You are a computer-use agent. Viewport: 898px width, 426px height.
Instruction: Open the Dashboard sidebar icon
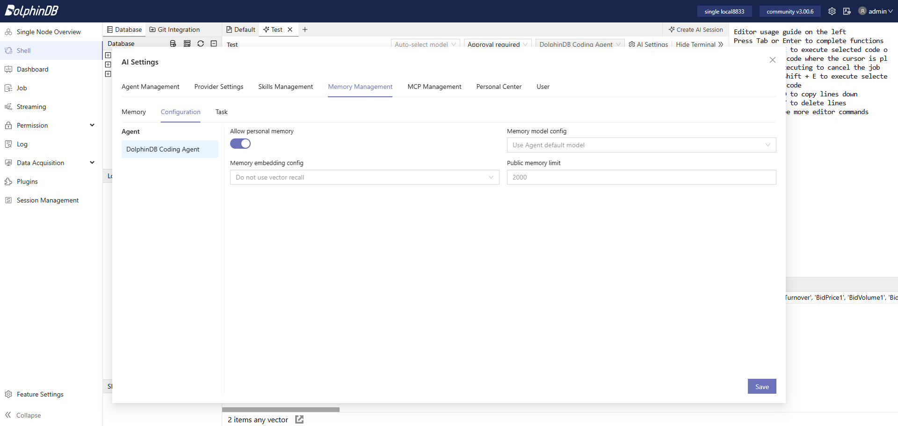point(8,69)
